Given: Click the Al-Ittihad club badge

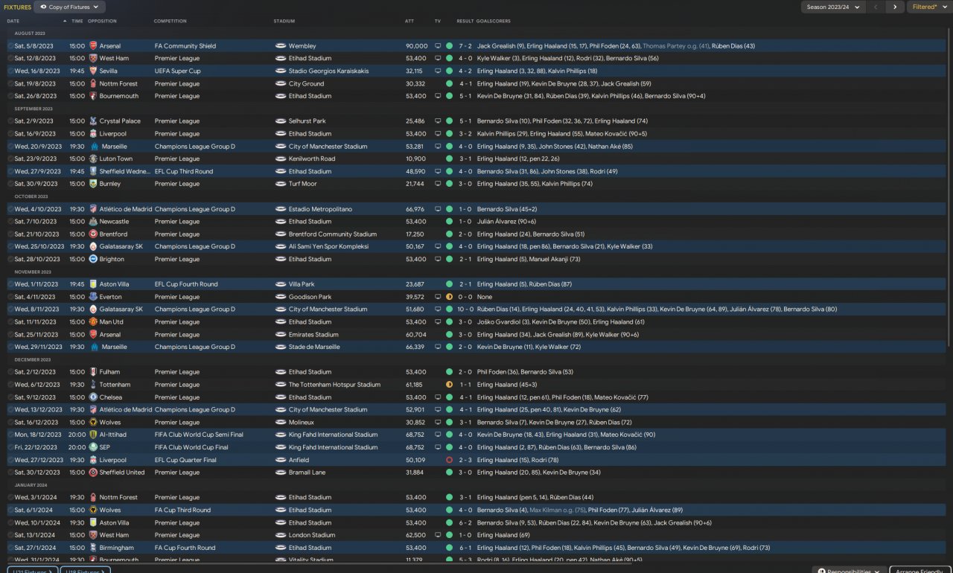Looking at the screenshot, I should tap(93, 435).
